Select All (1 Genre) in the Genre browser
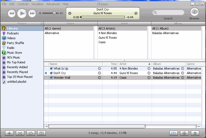Screen dimensions: 206x138 [x=69, y=28]
